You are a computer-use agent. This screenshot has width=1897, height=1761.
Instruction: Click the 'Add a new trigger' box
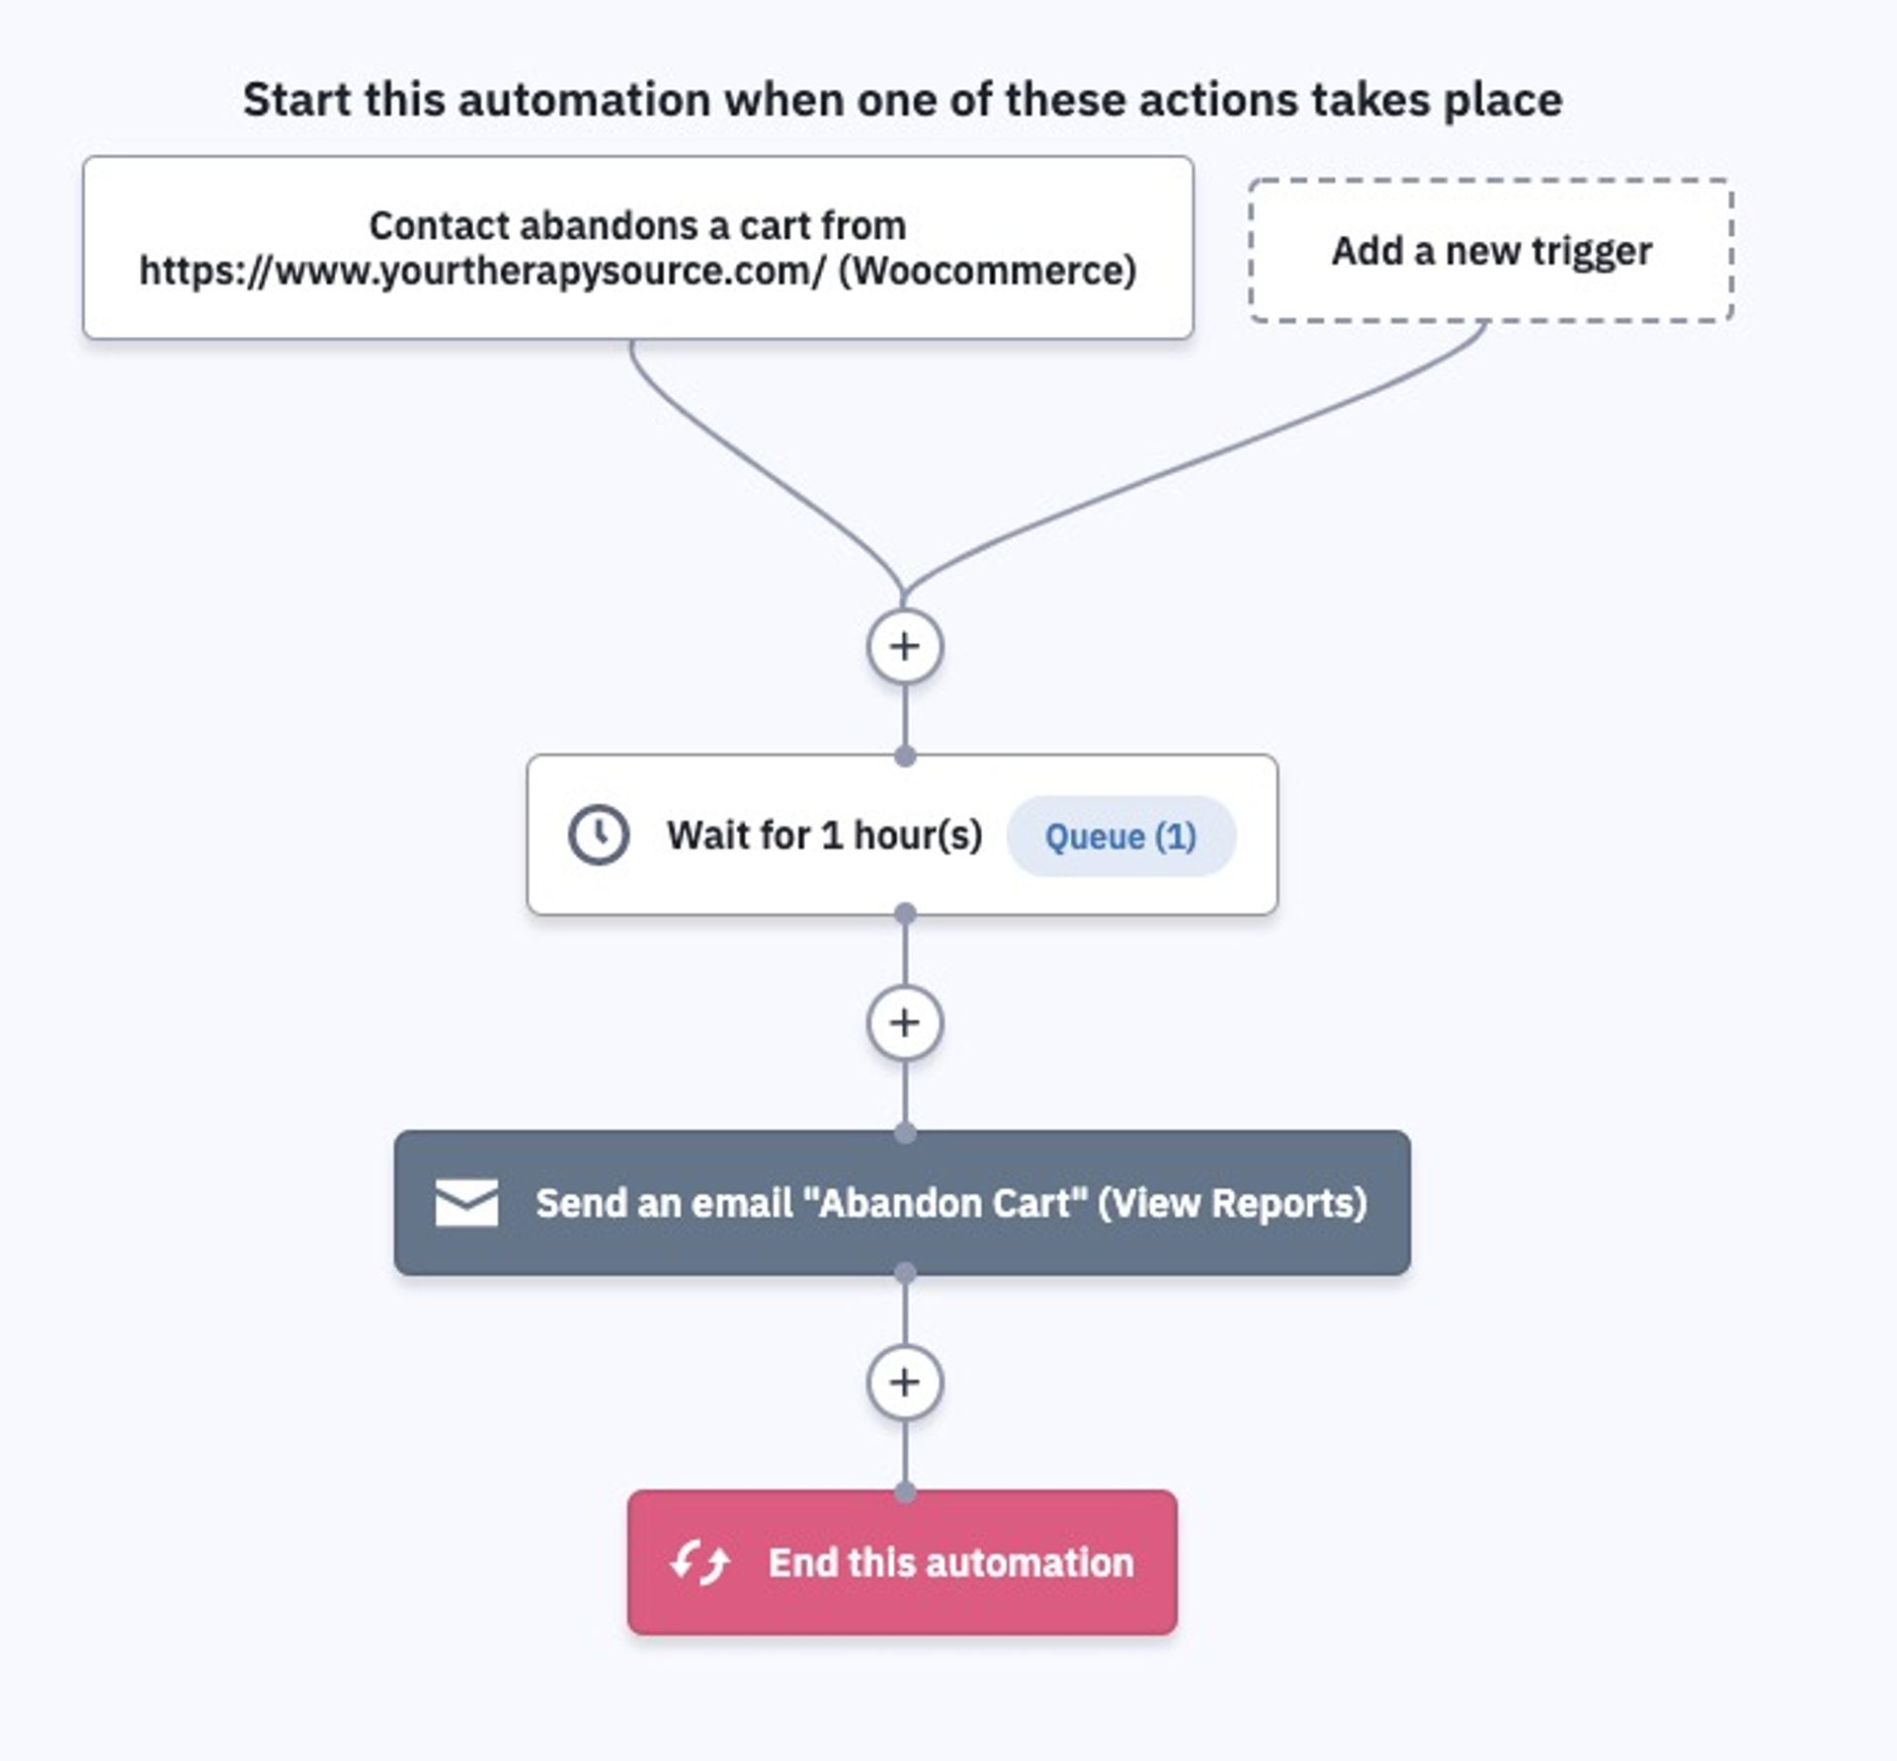tap(1490, 251)
